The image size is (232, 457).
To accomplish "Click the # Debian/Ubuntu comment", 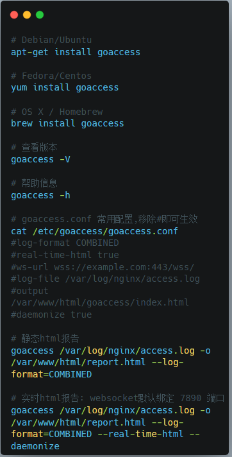I will click(x=51, y=40).
